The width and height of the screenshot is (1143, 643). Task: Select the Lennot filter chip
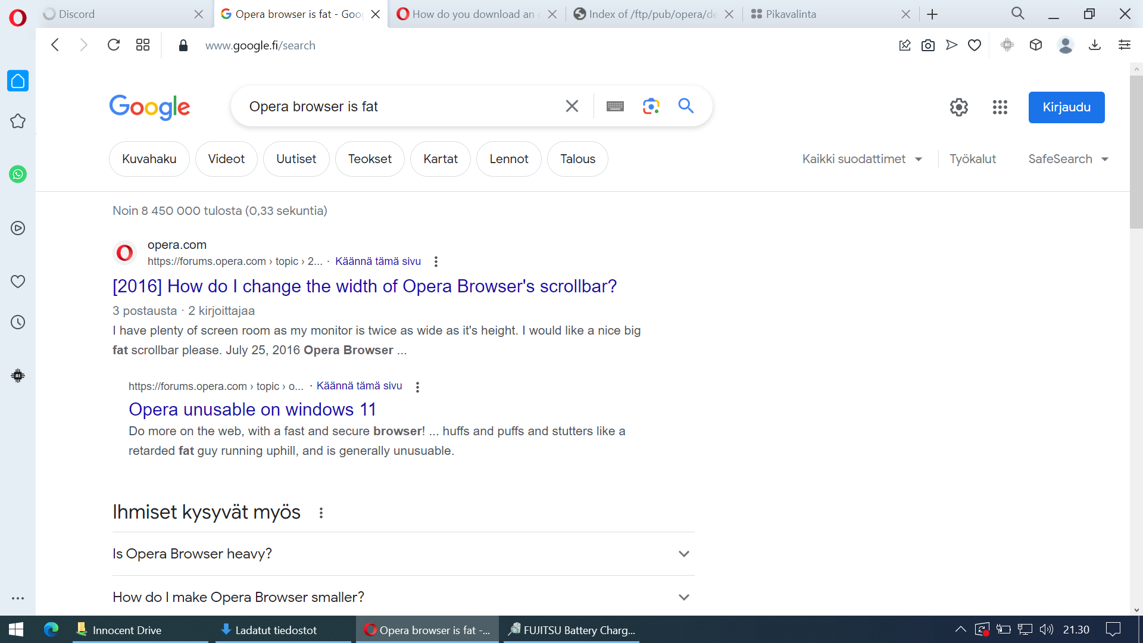509,159
